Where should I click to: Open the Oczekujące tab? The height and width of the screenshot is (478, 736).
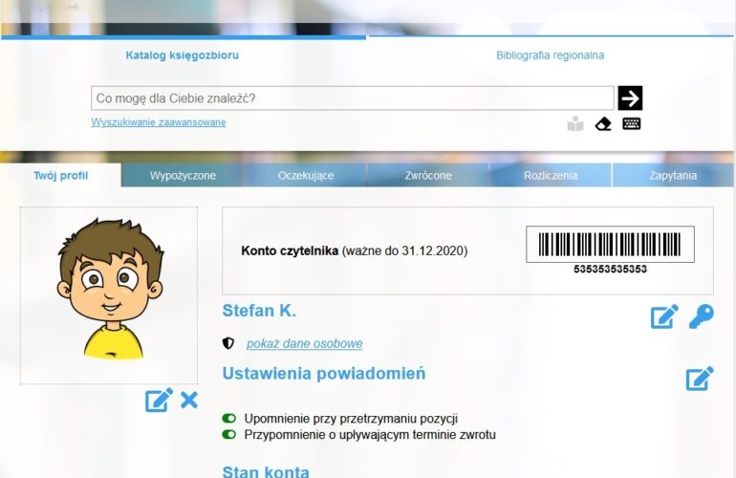click(306, 176)
